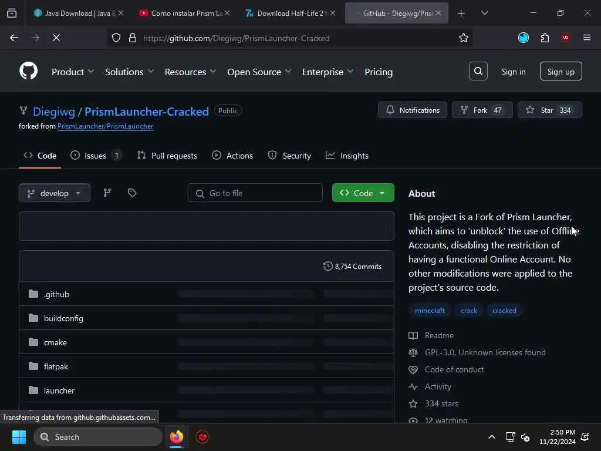Click the shield tracking protection icon
601x451 pixels.
(116, 38)
